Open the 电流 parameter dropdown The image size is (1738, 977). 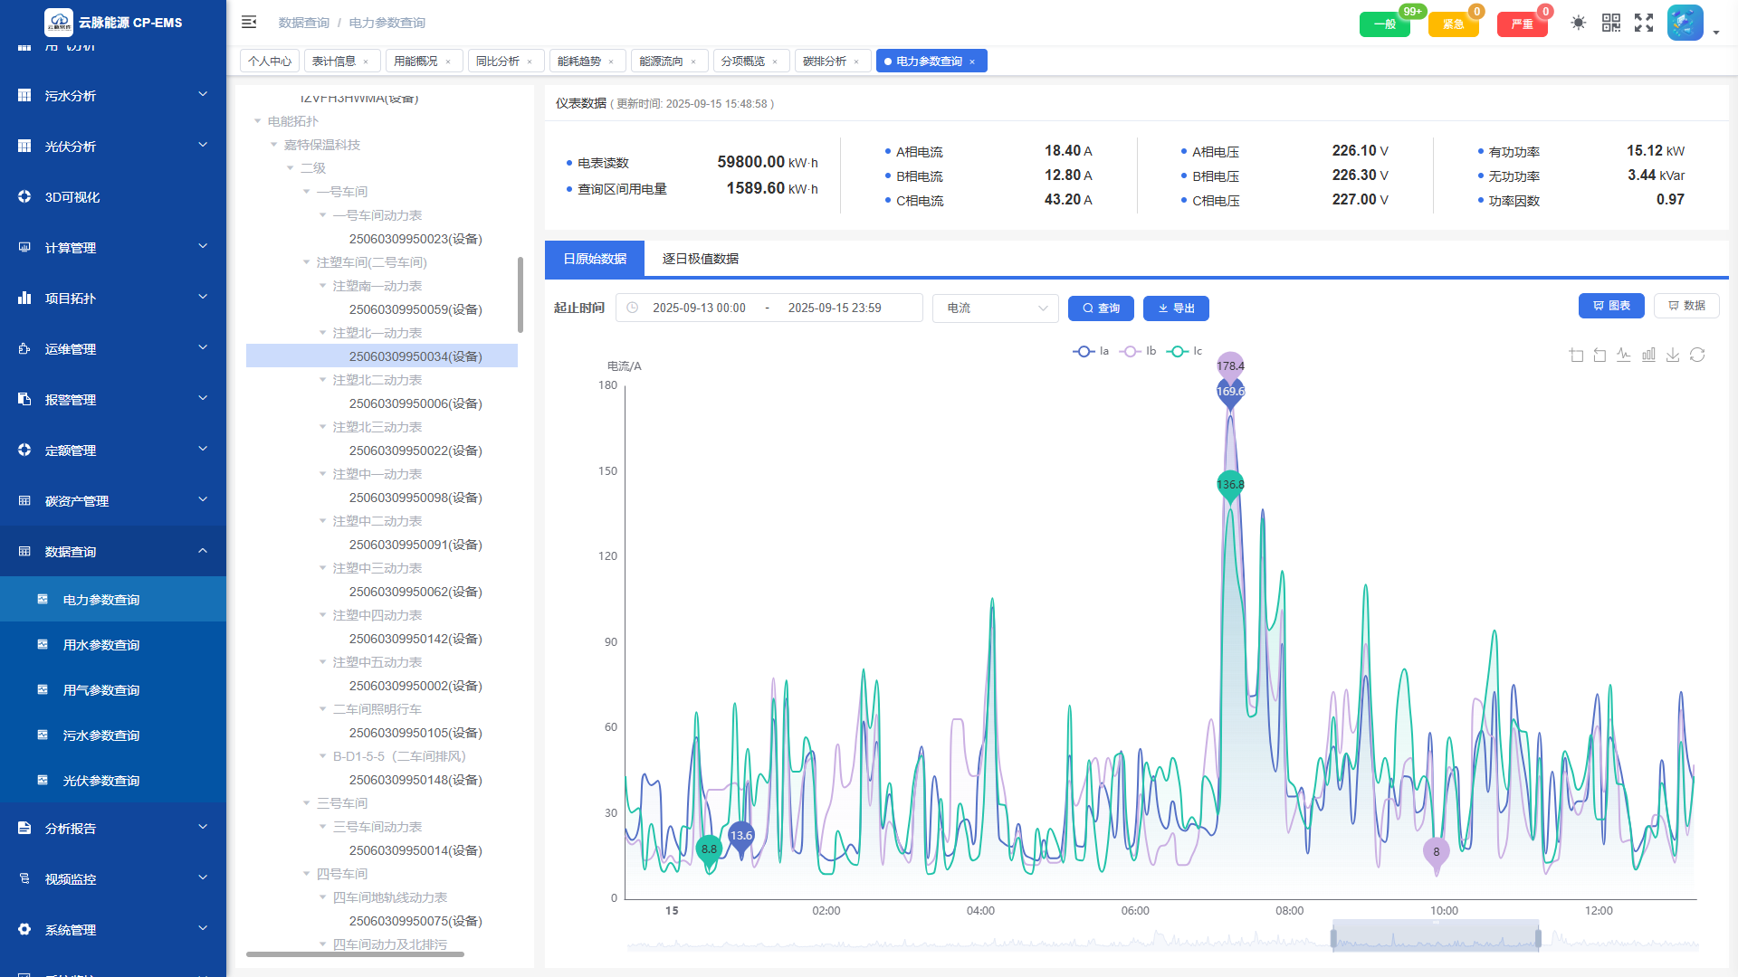(995, 308)
